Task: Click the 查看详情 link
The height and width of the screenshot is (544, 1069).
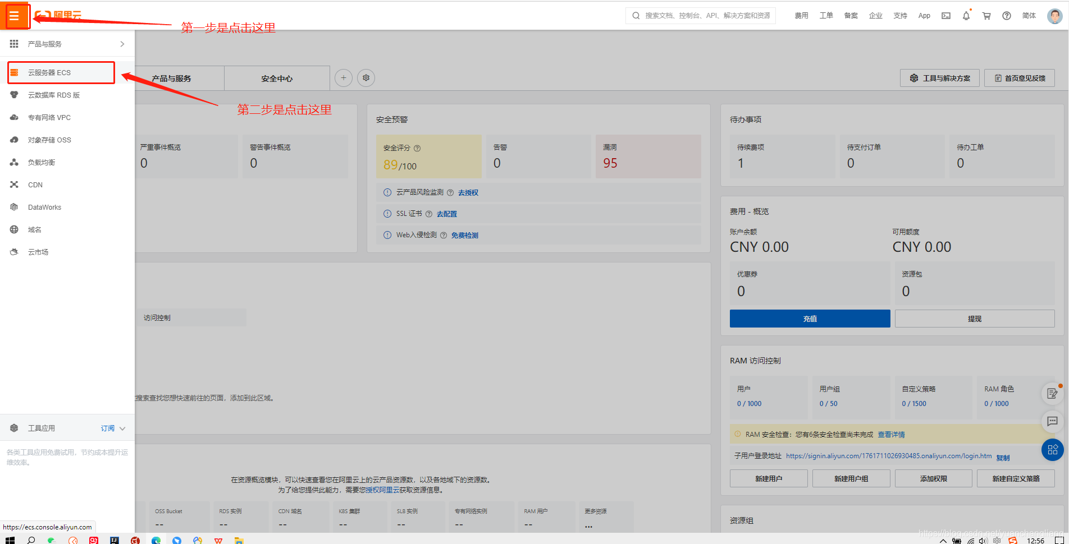Action: point(892,435)
